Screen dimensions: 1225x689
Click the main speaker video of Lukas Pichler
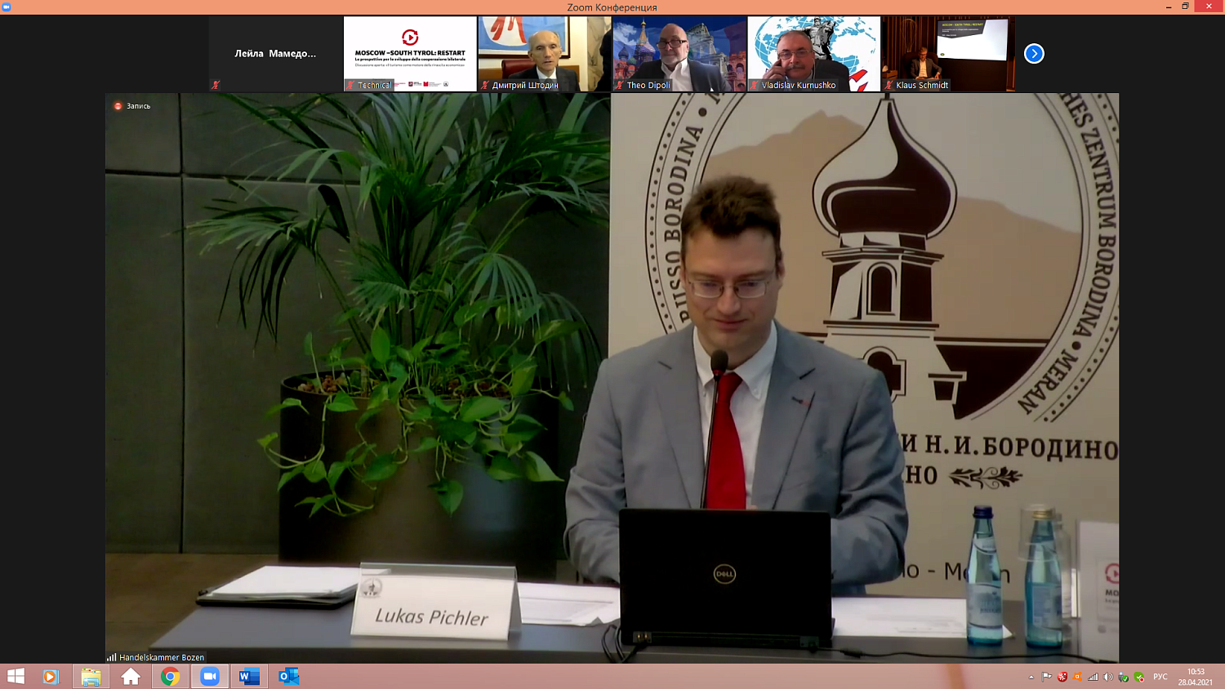[x=612, y=377]
